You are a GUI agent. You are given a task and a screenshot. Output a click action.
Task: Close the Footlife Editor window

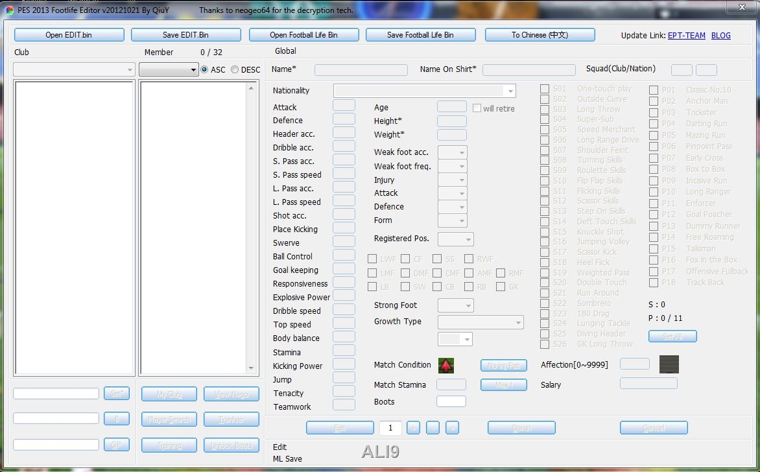coord(742,6)
